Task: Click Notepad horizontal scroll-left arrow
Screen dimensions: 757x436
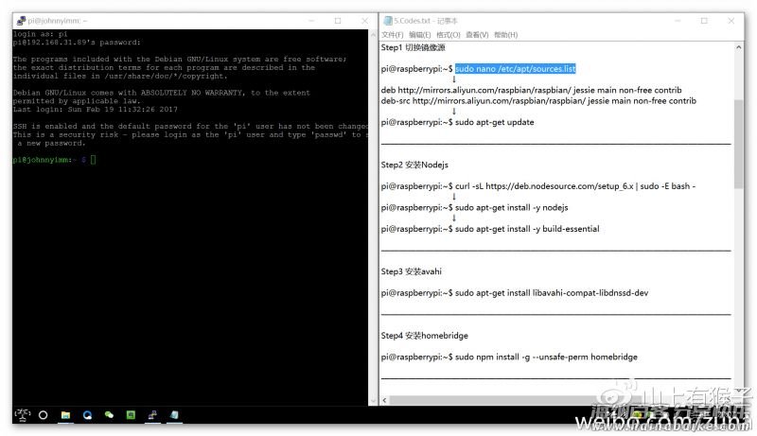Action: tap(385, 400)
